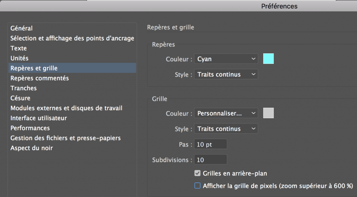The height and width of the screenshot is (197, 357).
Task: Select Repères commentés in sidebar
Action: [40, 78]
